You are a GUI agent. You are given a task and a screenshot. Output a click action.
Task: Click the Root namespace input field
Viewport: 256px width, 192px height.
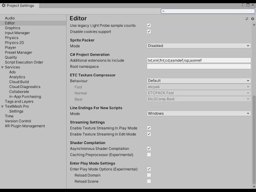click(199, 67)
